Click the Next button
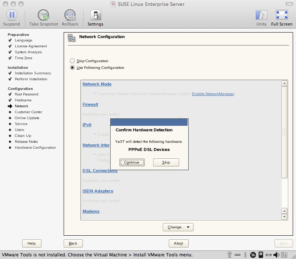Image resolution: width=296 pixels, height=259 pixels. point(283,243)
